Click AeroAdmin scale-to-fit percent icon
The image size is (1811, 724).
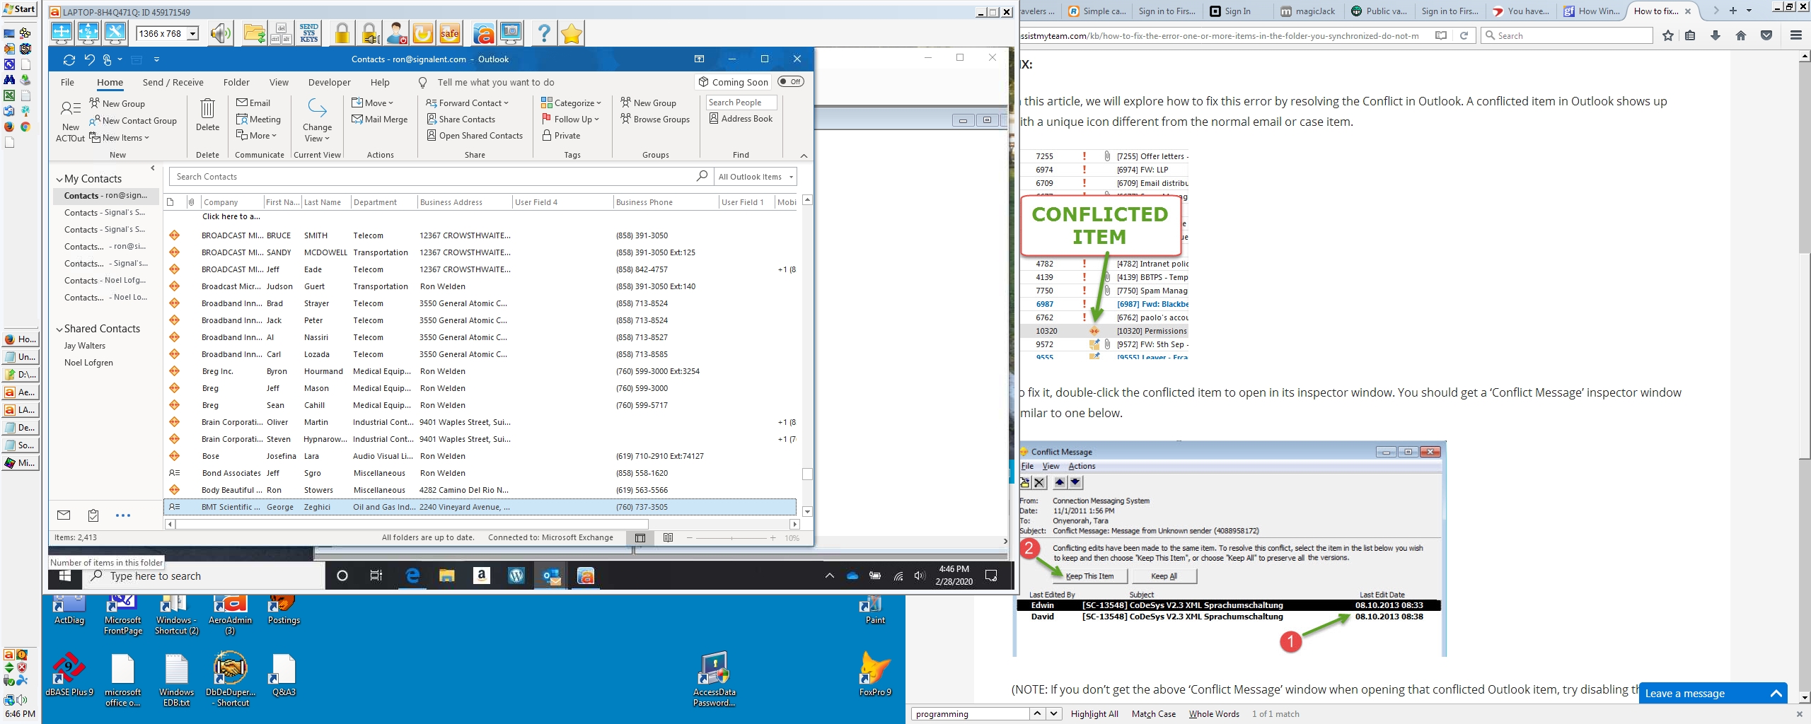pyautogui.click(x=88, y=33)
